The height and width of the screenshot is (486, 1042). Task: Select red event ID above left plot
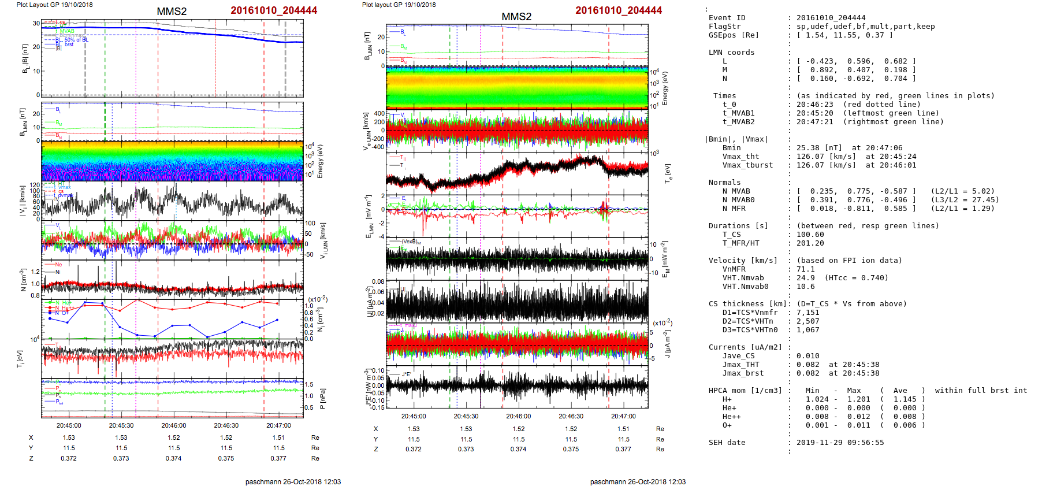[x=274, y=10]
